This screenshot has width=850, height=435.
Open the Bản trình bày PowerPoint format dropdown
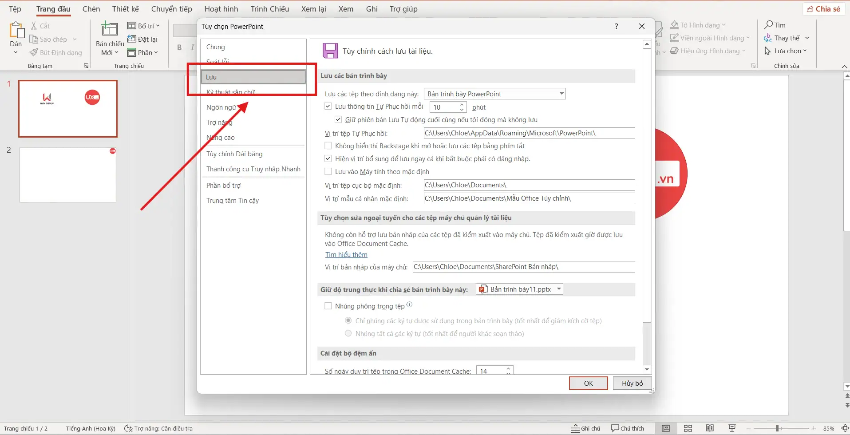pyautogui.click(x=561, y=94)
